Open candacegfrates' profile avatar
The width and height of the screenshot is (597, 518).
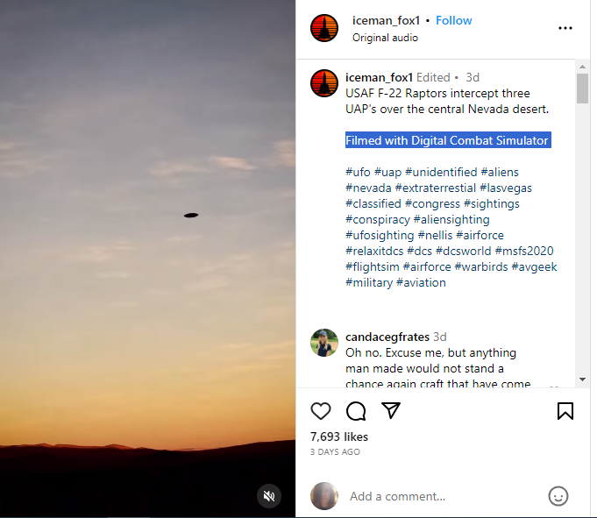point(324,343)
